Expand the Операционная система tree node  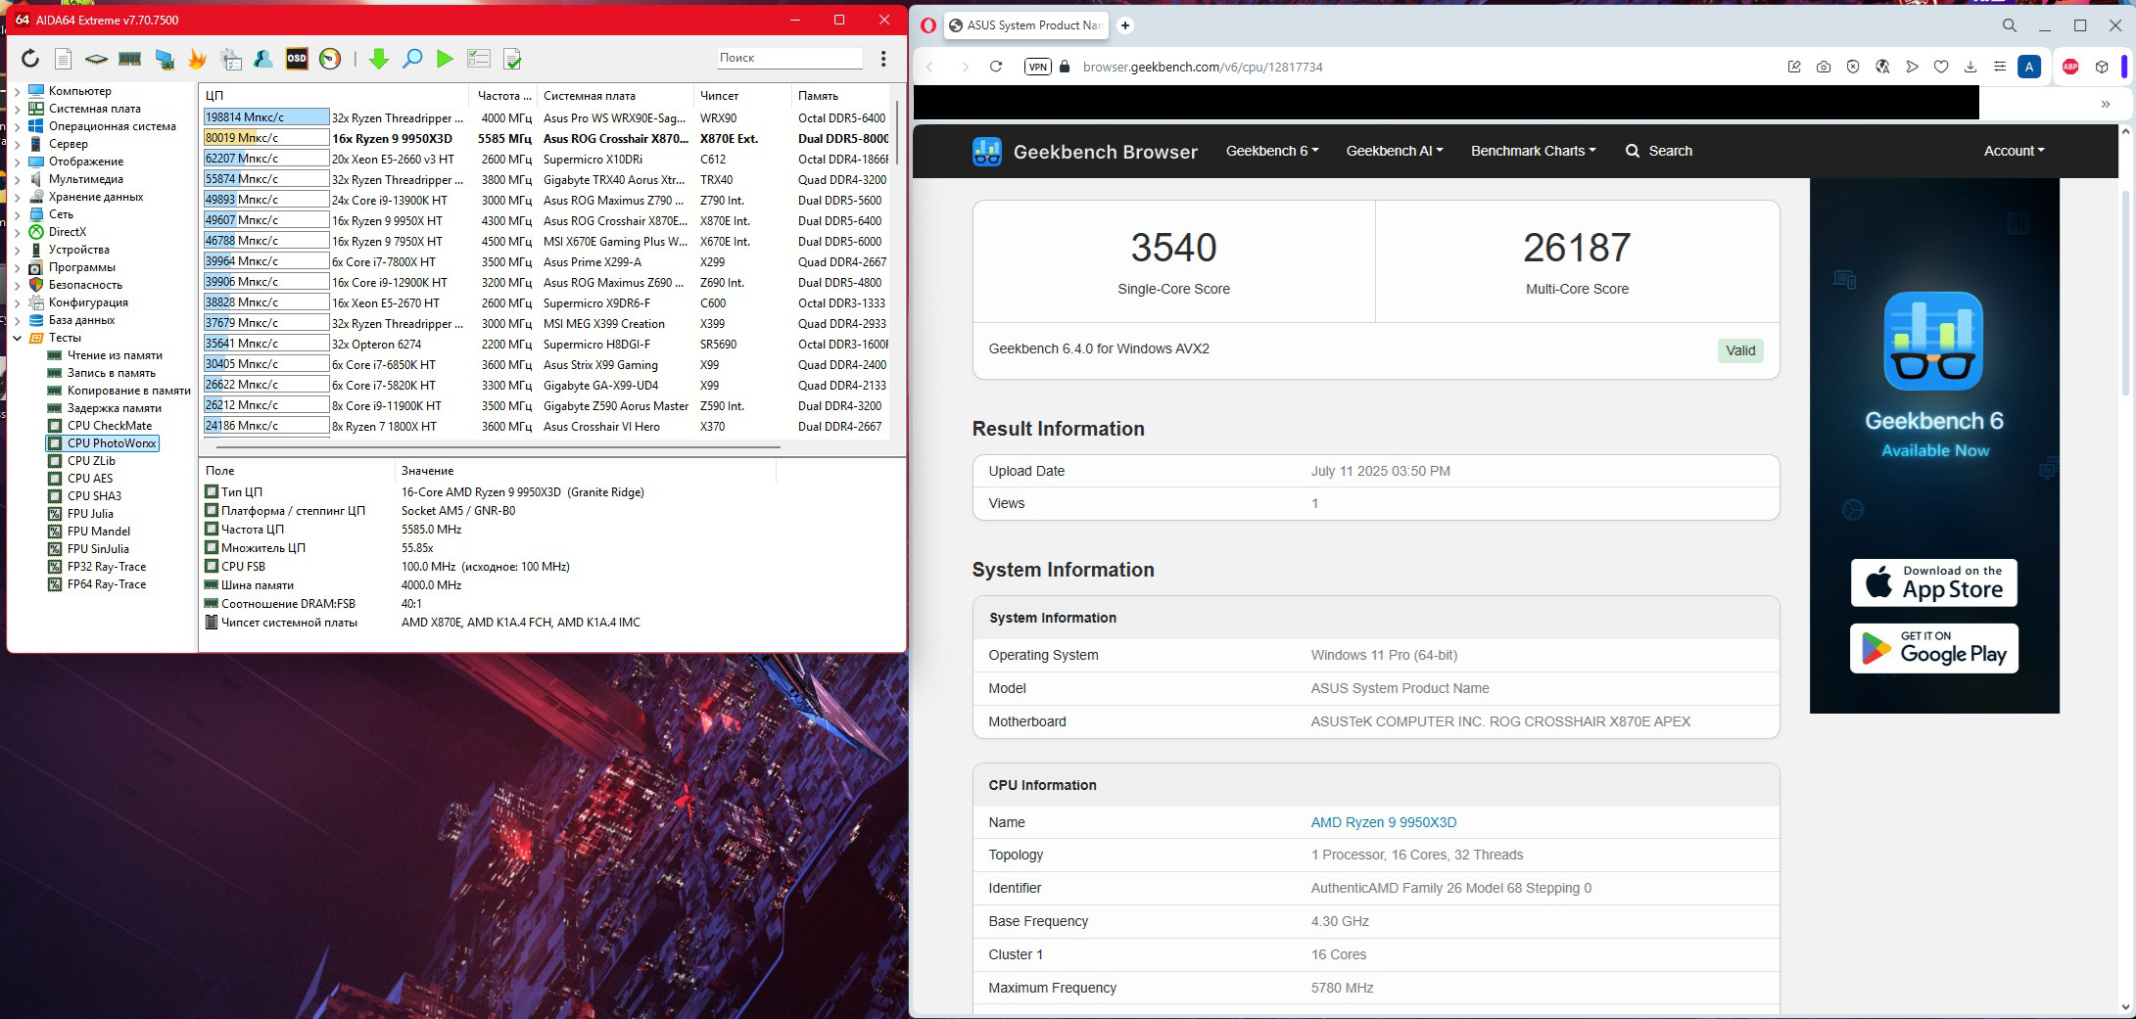coord(17,126)
